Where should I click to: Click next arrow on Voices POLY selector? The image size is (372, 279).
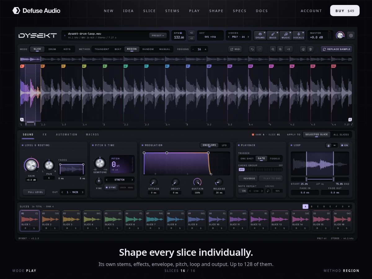[x=248, y=37]
